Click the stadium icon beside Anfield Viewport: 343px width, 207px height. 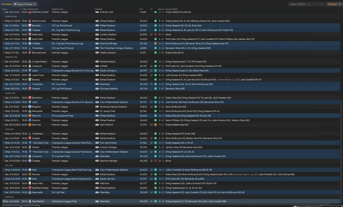[x=97, y=66]
